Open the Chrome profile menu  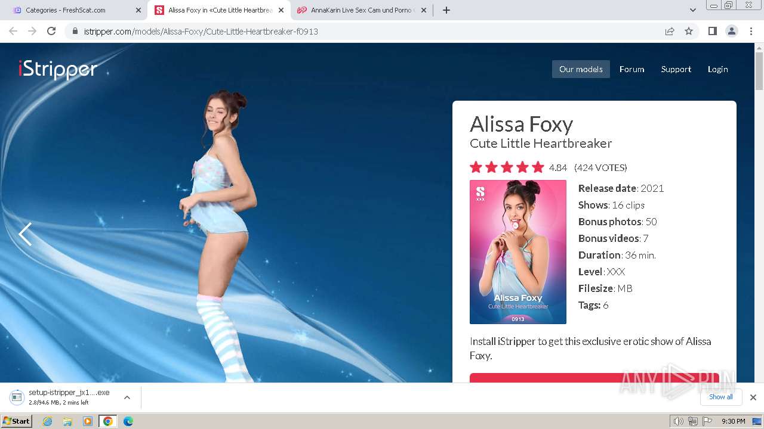tap(732, 31)
